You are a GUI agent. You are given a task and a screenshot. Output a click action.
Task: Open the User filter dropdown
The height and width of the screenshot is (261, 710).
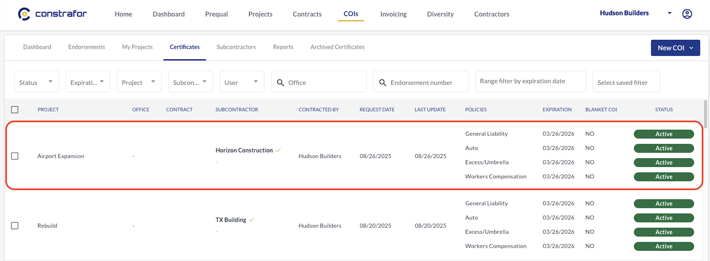pyautogui.click(x=242, y=81)
